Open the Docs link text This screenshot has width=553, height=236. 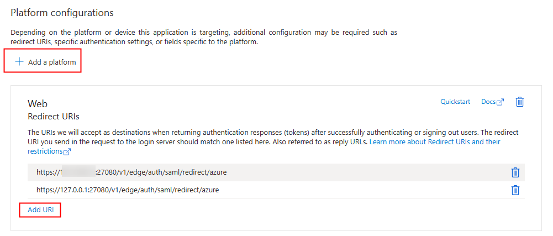pyautogui.click(x=488, y=102)
